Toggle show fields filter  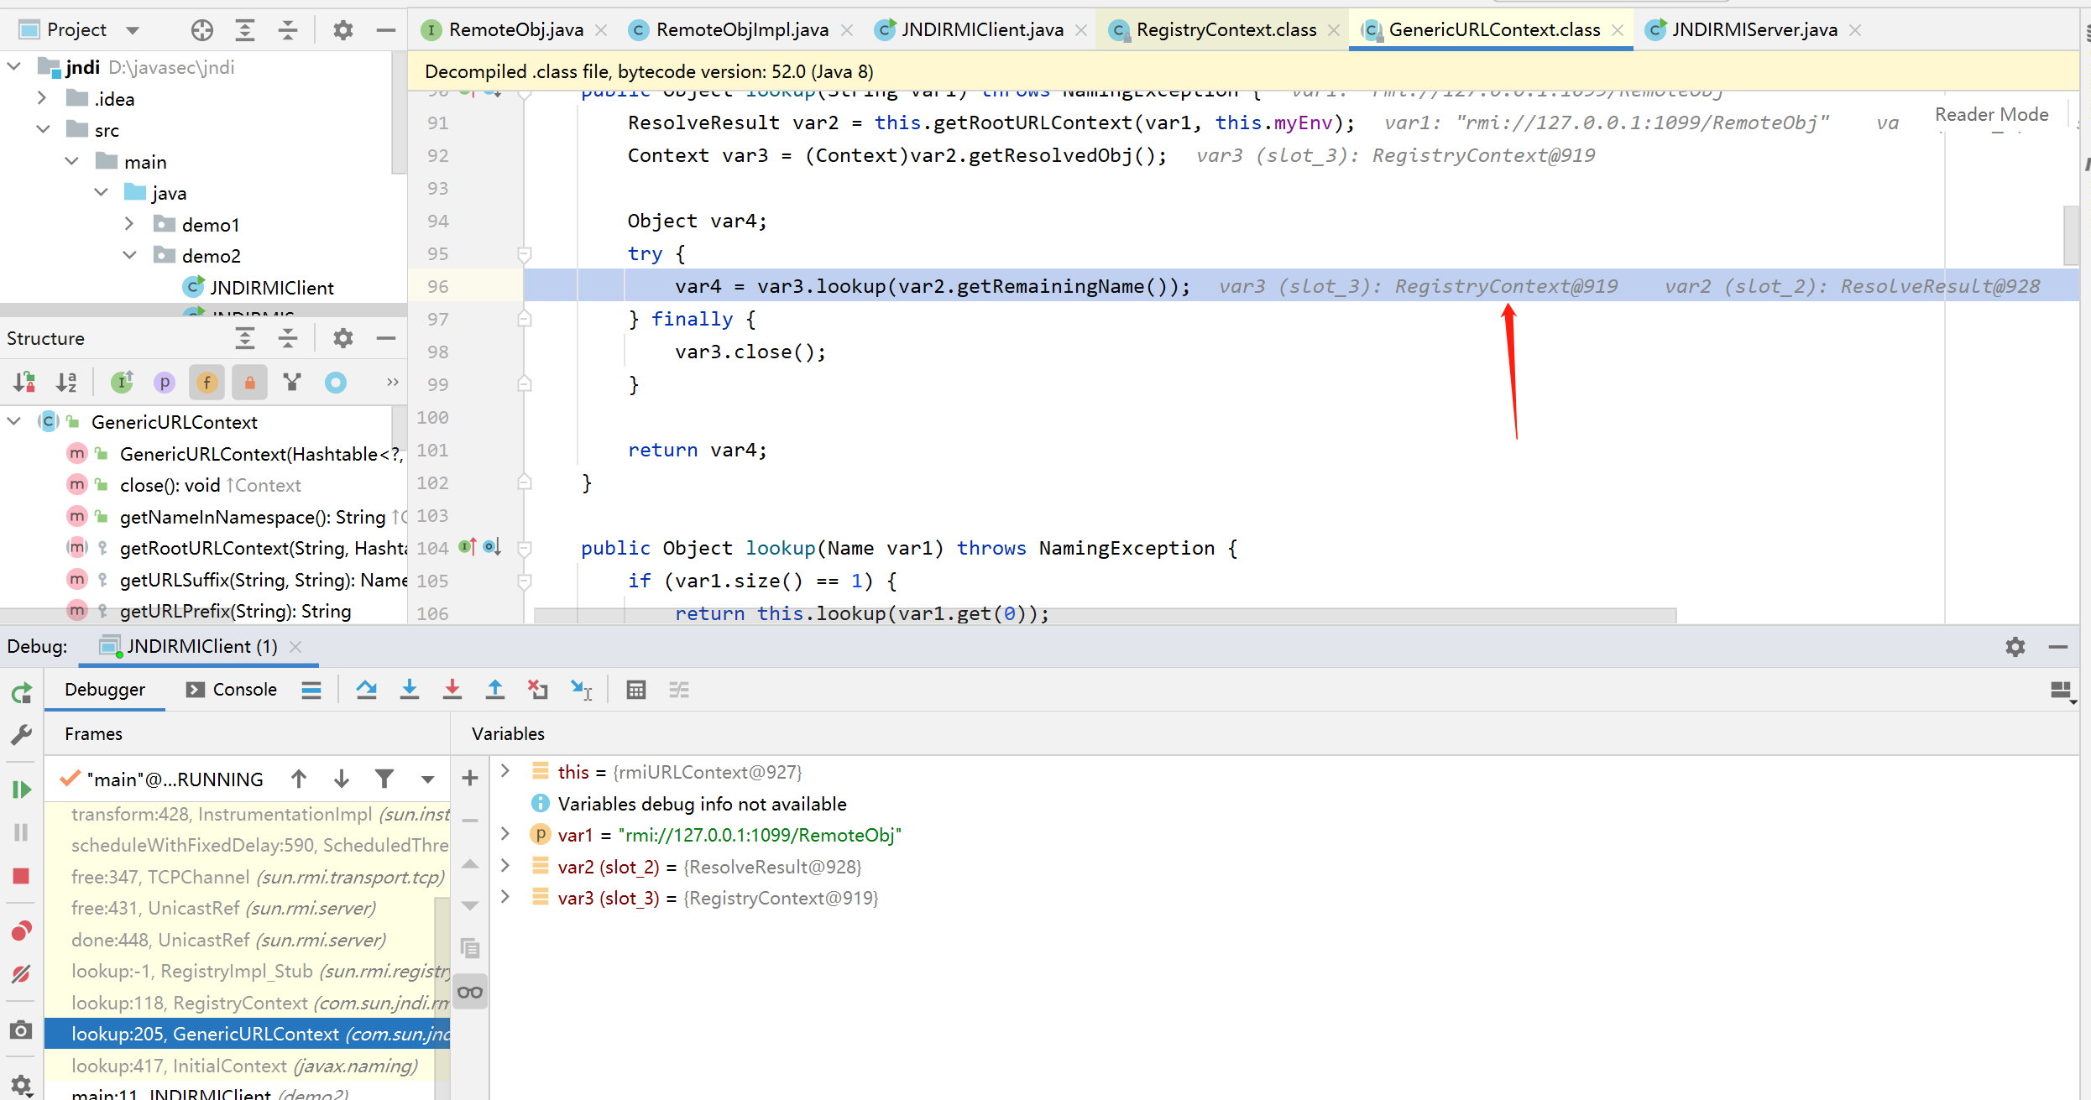point(206,383)
